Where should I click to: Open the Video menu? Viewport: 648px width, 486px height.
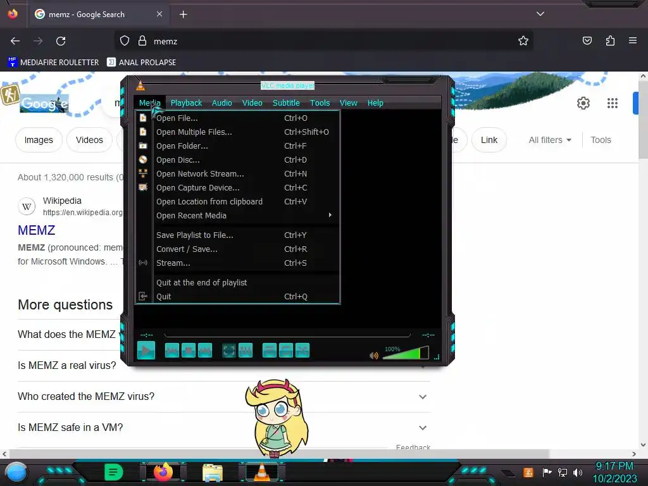click(x=252, y=103)
